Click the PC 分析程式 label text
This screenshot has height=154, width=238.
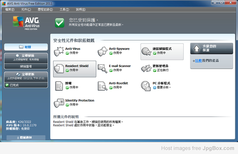(161, 83)
